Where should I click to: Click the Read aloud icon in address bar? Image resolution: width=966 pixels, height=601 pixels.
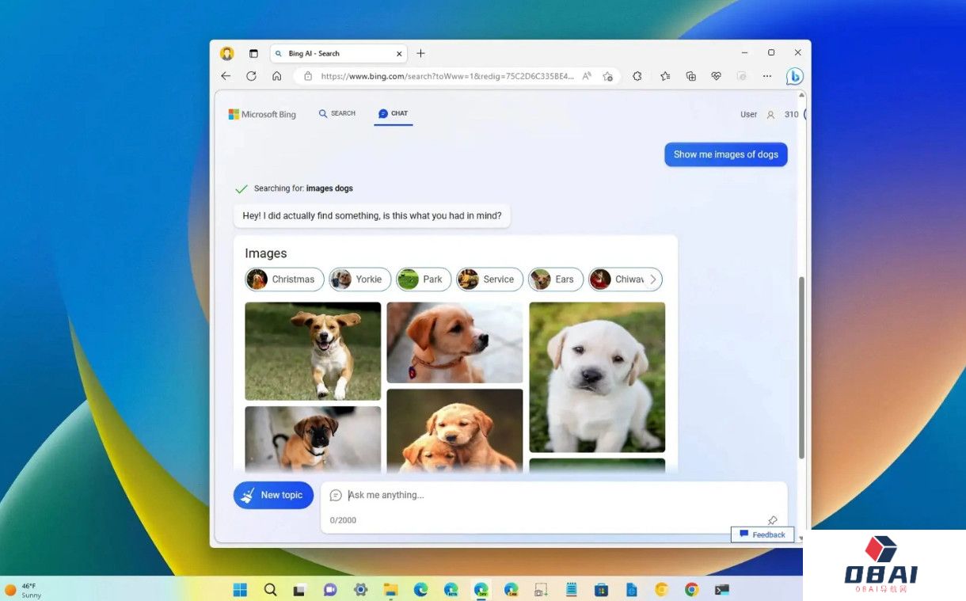click(x=587, y=76)
